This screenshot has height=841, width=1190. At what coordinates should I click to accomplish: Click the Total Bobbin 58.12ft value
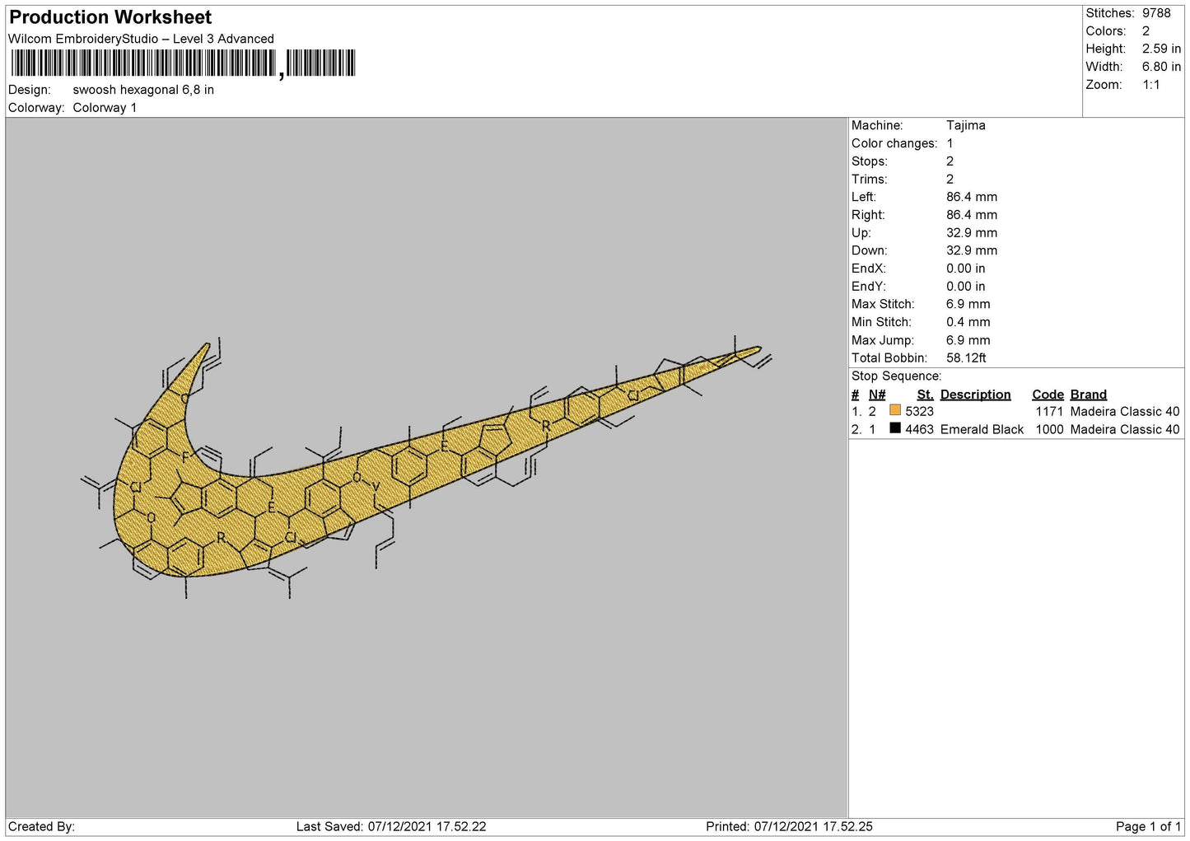point(966,358)
